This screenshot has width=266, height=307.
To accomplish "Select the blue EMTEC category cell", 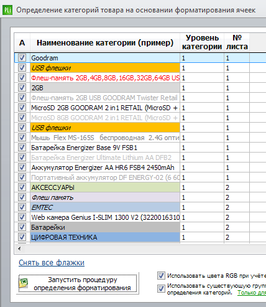I will point(105,207).
